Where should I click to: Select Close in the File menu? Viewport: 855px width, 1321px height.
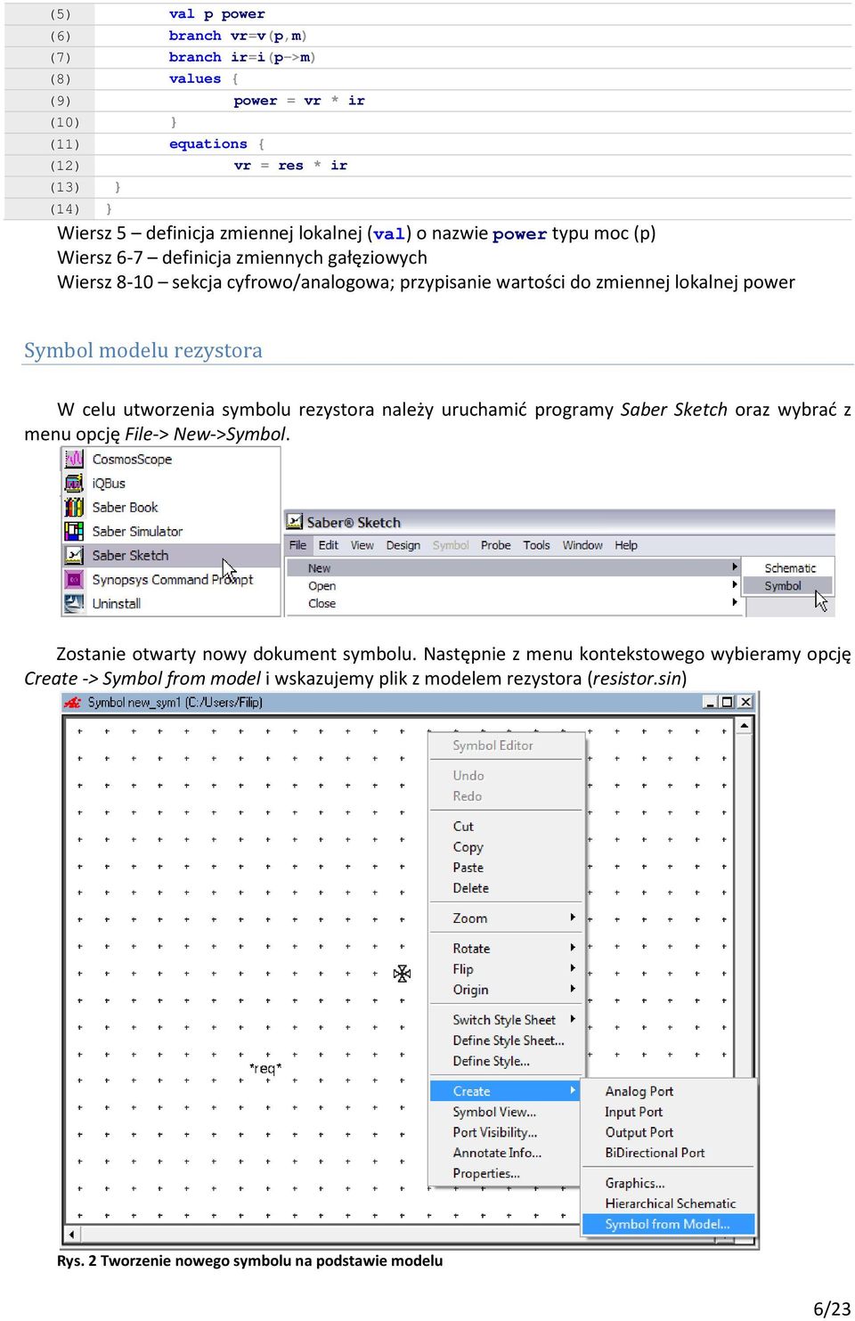(513, 603)
